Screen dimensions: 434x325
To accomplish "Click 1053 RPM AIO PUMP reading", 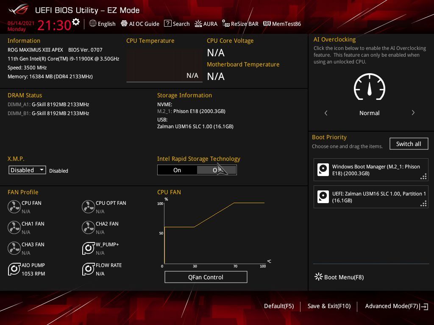I will tap(33, 274).
